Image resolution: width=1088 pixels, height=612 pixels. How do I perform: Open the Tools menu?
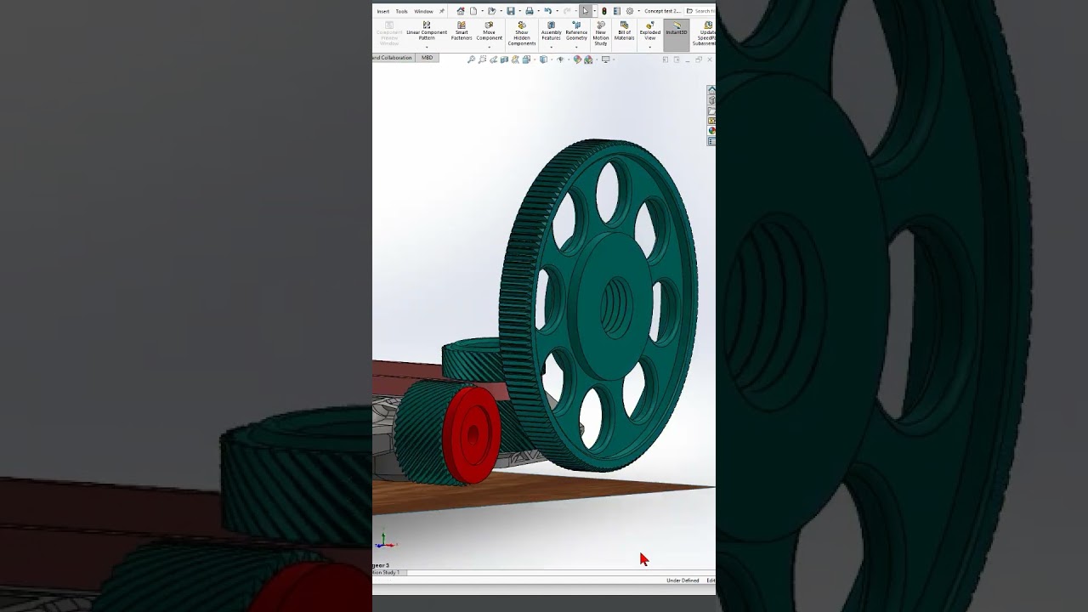(401, 11)
